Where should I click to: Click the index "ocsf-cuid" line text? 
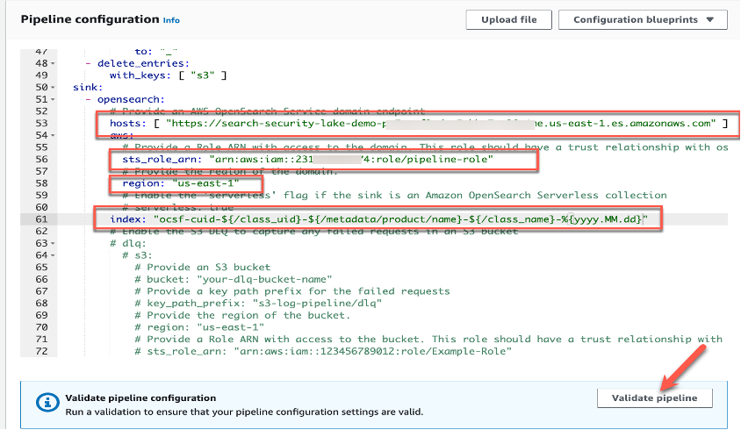coord(379,219)
